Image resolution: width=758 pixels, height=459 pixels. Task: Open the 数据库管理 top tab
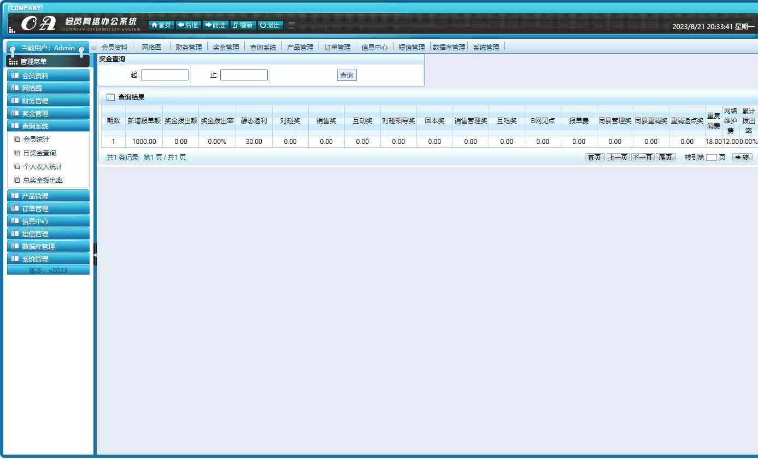click(x=449, y=47)
